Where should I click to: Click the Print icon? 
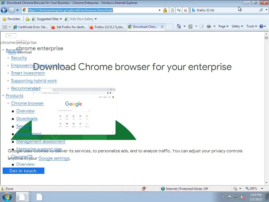209,27
